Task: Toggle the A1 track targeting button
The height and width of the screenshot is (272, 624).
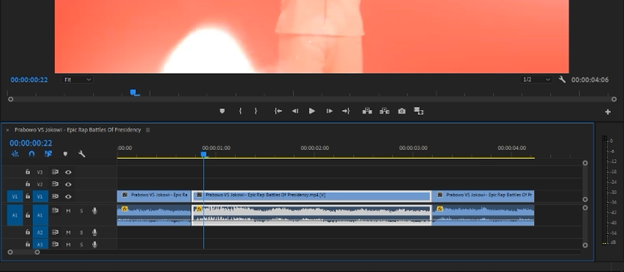Action: [x=40, y=215]
